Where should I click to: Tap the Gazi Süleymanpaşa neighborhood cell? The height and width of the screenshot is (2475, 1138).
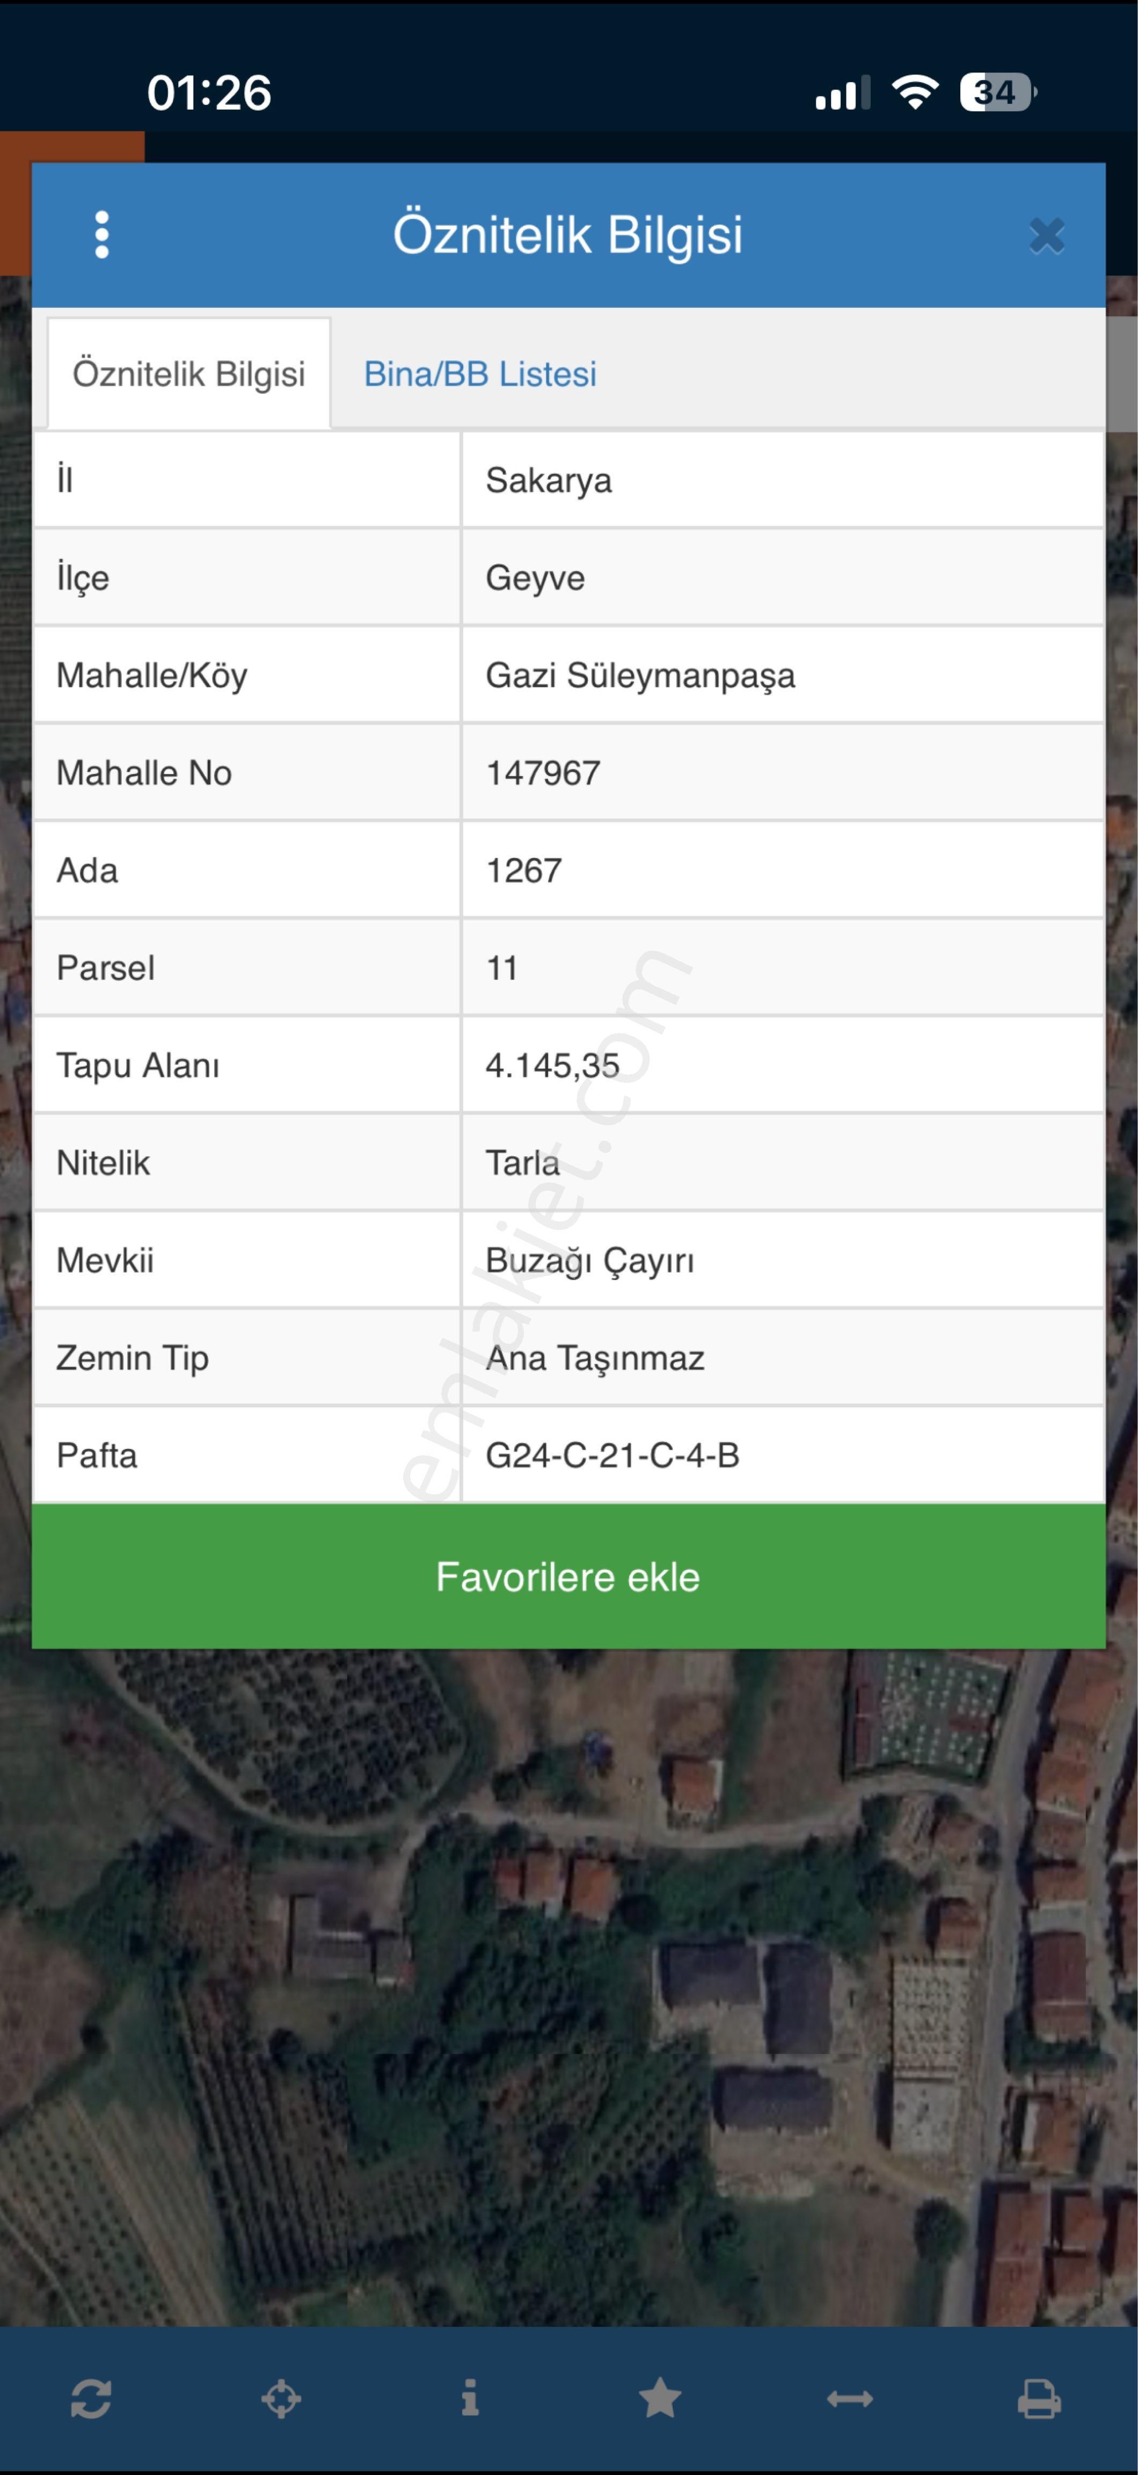coord(640,676)
